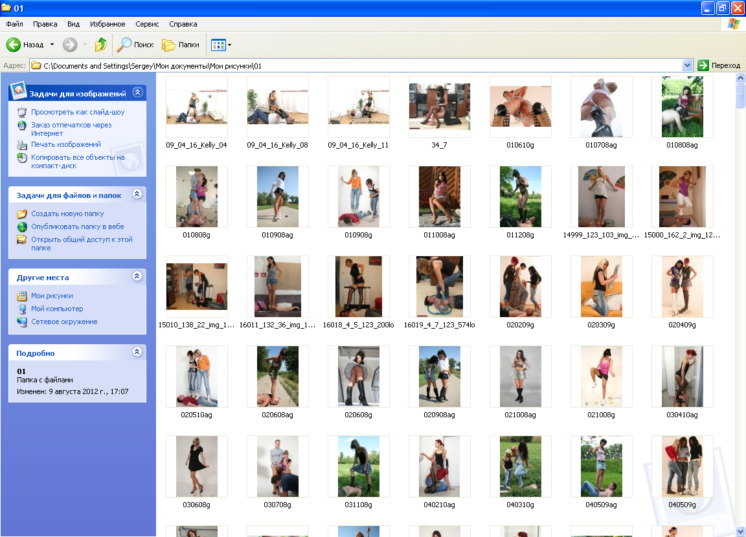Open the Forward history dropdown arrow
The width and height of the screenshot is (746, 537).
(85, 45)
